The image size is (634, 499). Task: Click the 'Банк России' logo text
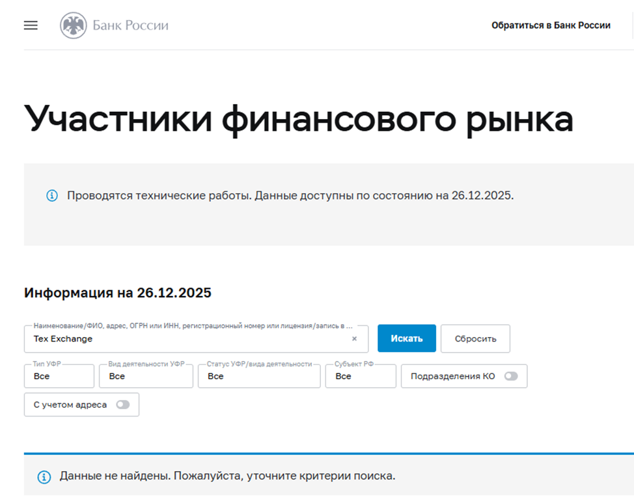tap(130, 26)
